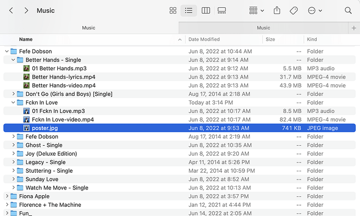Expand the Fiona Apple folder
Image resolution: width=360 pixels, height=216 pixels.
pos(7,196)
